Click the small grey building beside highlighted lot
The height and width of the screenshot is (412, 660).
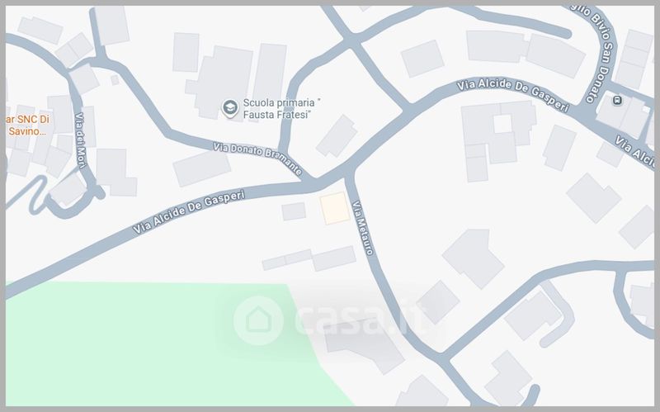pos(294,211)
